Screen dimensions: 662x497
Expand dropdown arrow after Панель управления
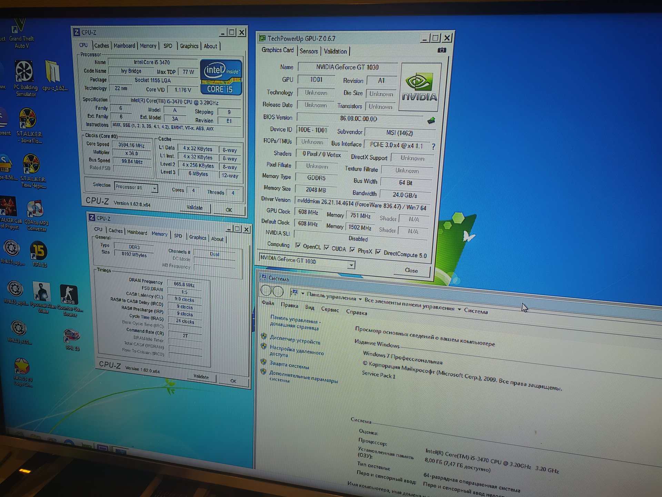[360, 299]
